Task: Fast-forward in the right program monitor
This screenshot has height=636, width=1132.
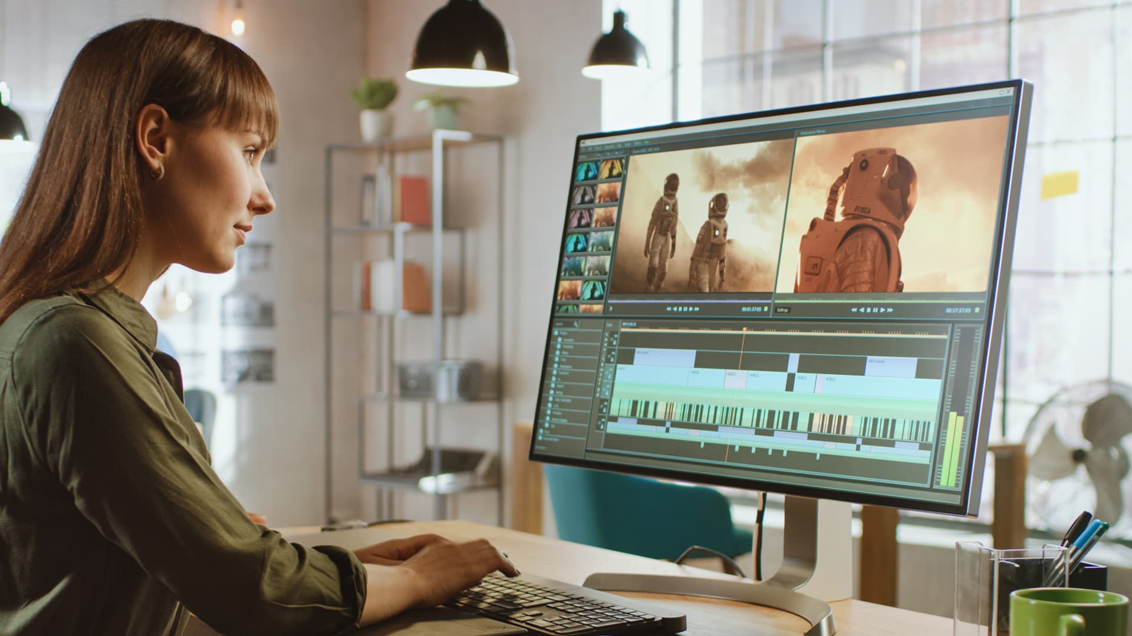Action: click(890, 310)
